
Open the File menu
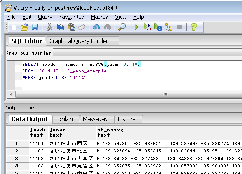point(11,17)
